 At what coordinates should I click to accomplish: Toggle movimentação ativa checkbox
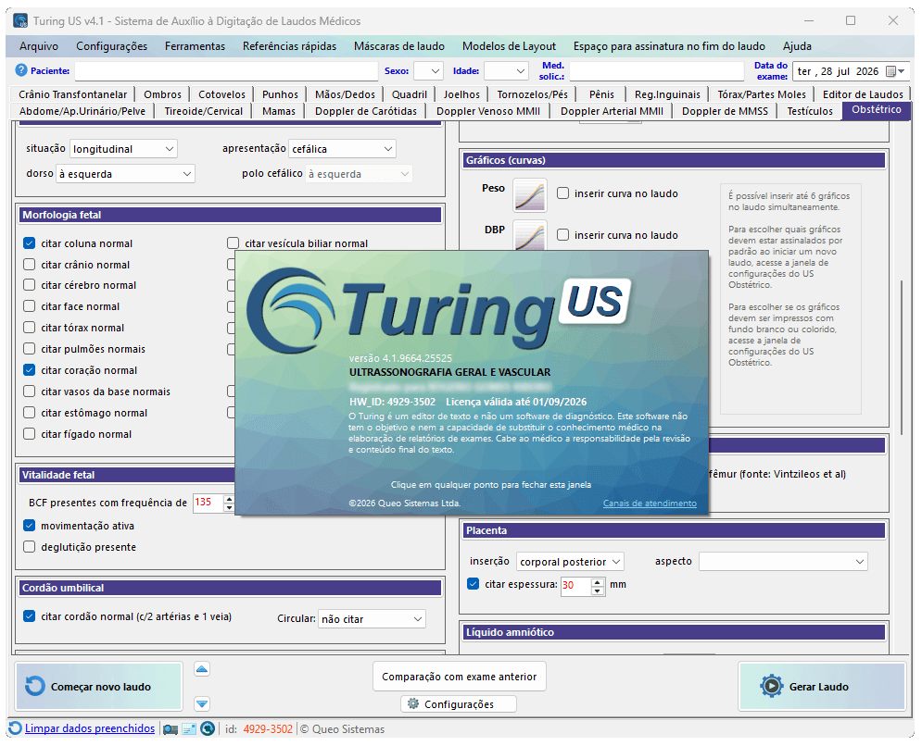[x=30, y=525]
